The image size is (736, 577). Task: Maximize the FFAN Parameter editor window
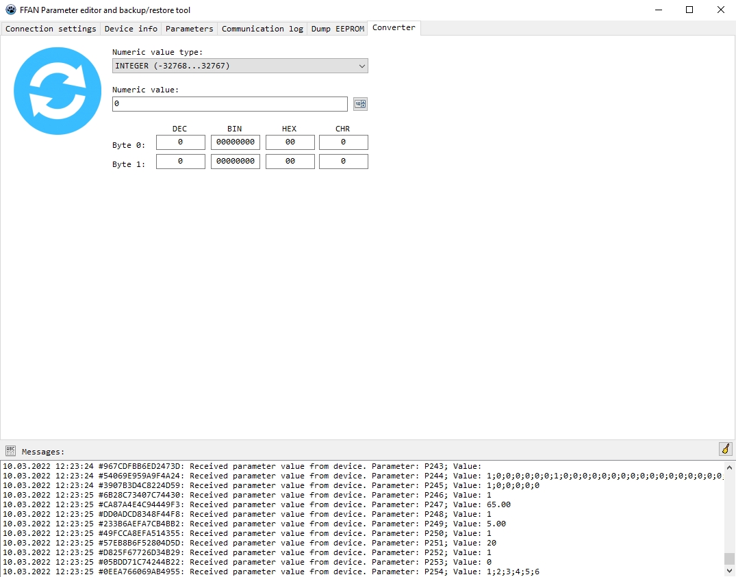pos(689,10)
